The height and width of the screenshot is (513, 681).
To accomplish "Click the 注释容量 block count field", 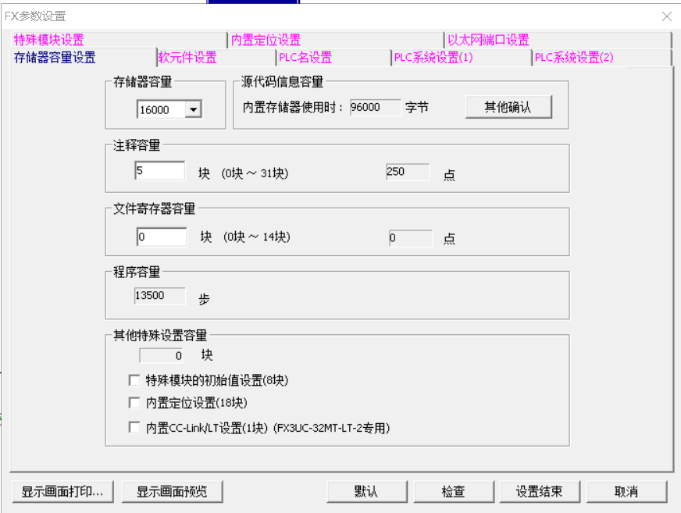I will (x=159, y=171).
